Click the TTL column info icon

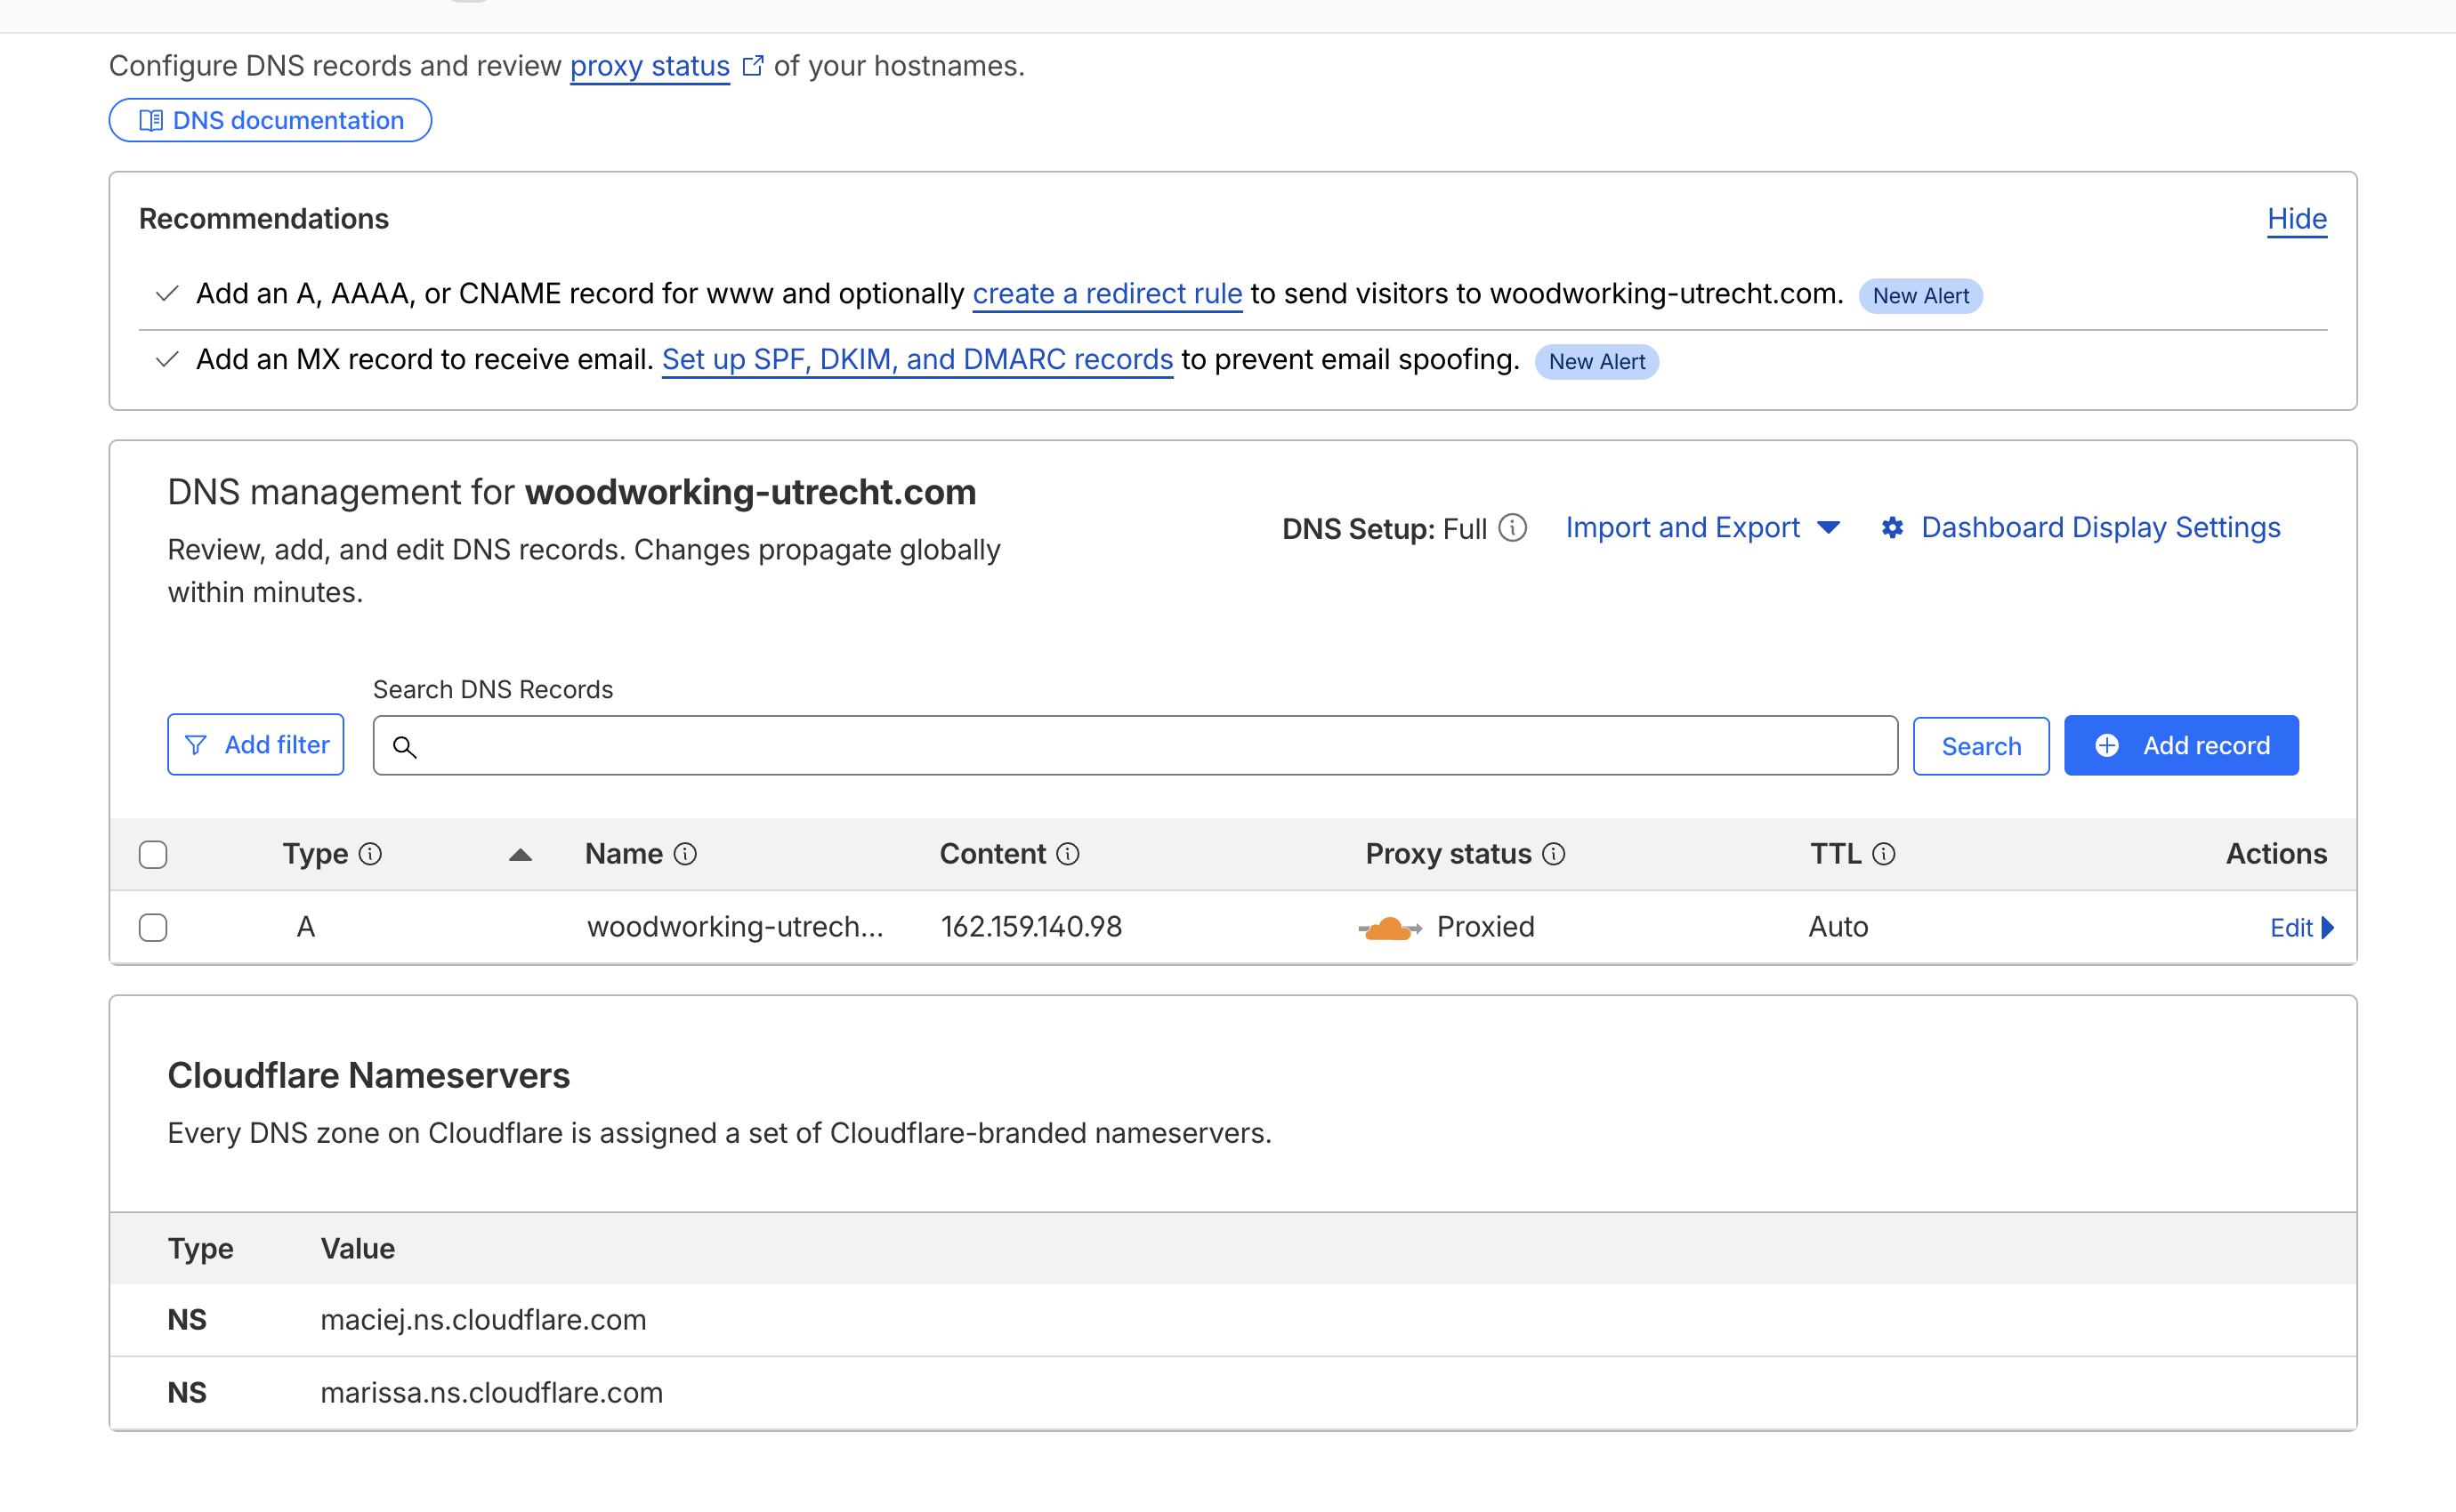point(1884,854)
